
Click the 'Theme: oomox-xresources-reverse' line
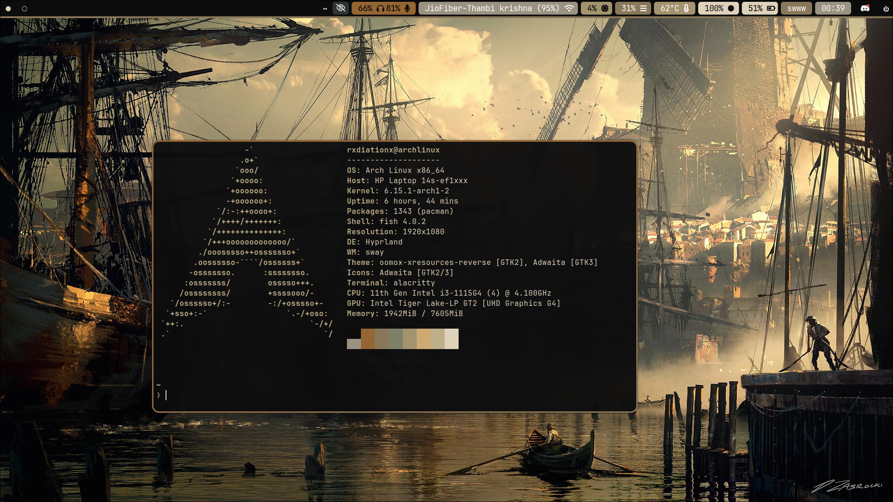[x=472, y=262]
